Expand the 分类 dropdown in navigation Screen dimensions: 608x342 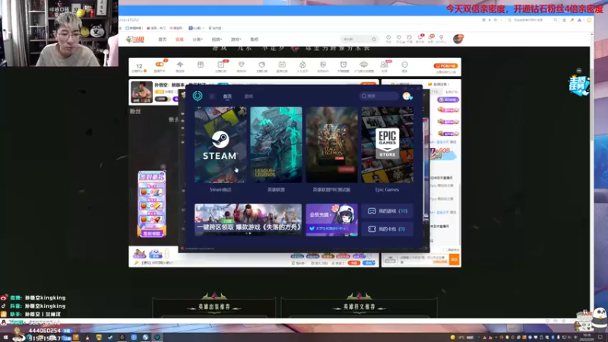[x=198, y=40]
